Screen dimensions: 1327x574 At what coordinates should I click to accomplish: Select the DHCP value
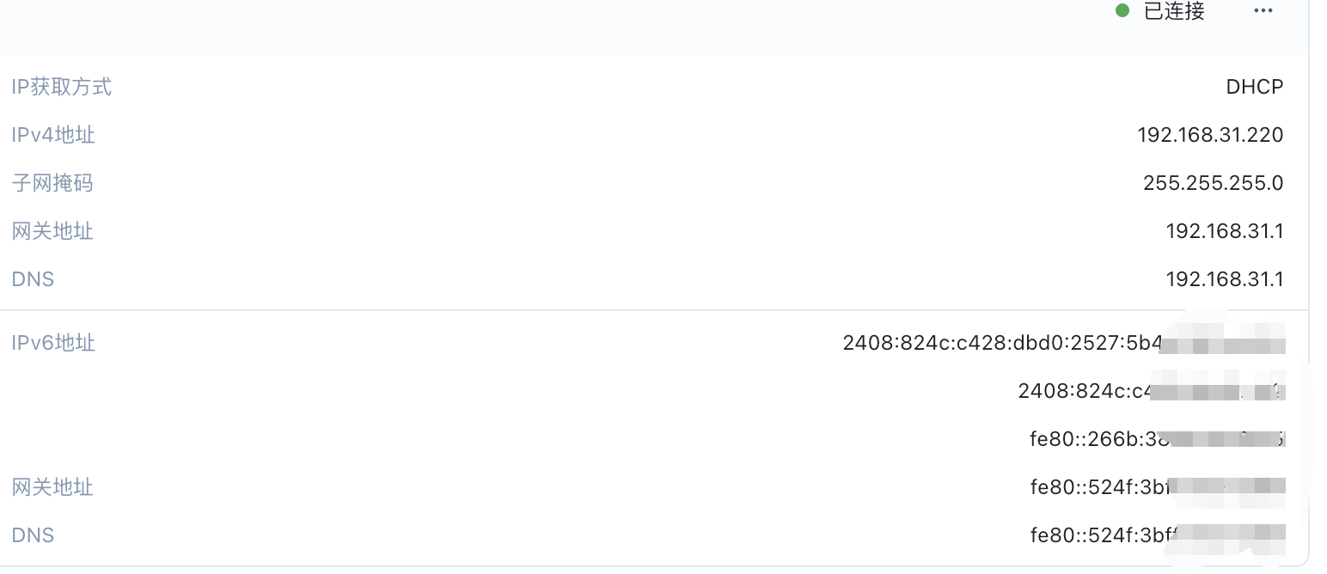coord(1254,87)
